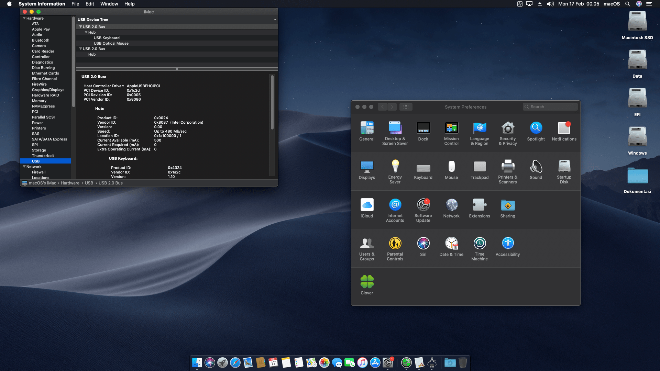Click Hardware in path bar

click(x=70, y=183)
